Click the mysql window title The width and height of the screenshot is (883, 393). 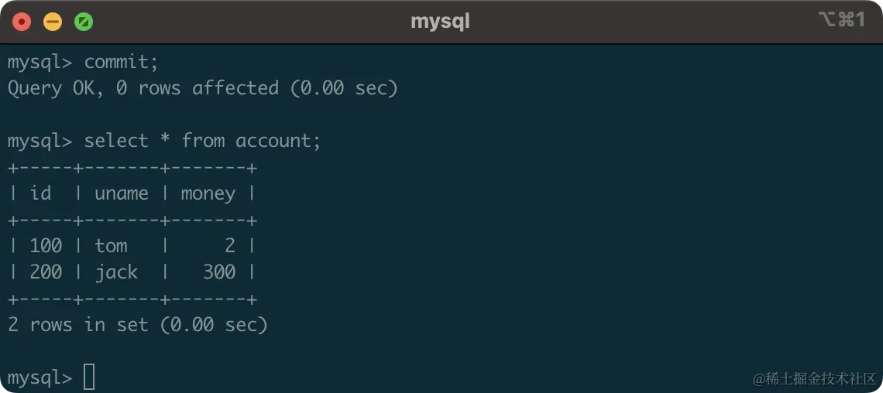tap(440, 21)
